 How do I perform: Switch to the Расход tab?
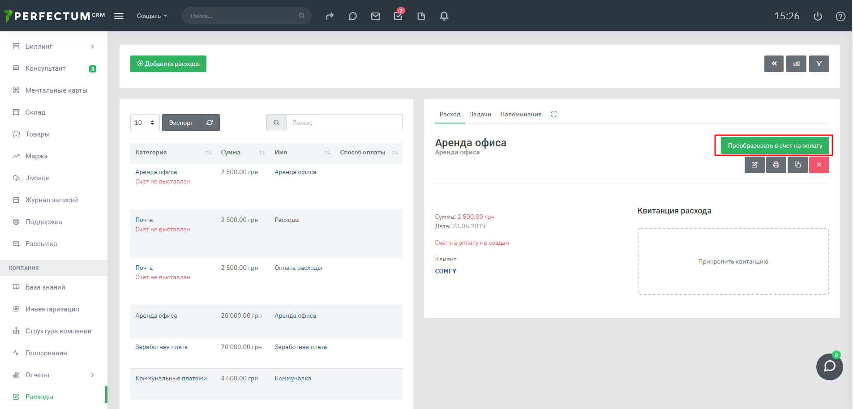pos(450,115)
